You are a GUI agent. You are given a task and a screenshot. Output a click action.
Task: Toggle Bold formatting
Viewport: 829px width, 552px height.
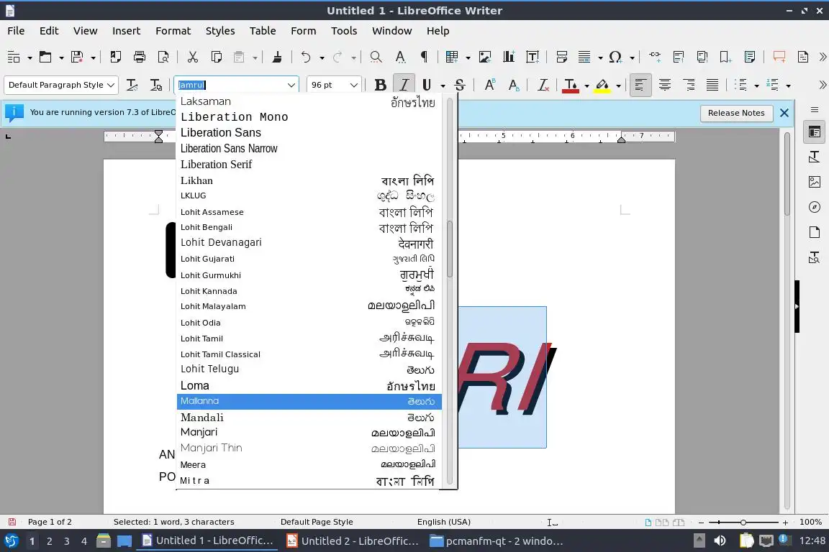[380, 85]
